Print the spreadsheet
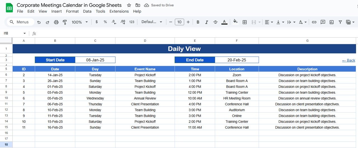The width and height of the screenshot is (358, 148). point(56,22)
